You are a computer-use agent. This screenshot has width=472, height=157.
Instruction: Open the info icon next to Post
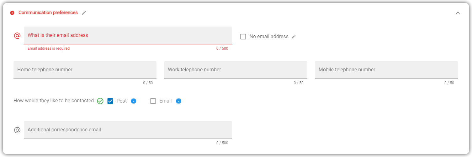134,101
